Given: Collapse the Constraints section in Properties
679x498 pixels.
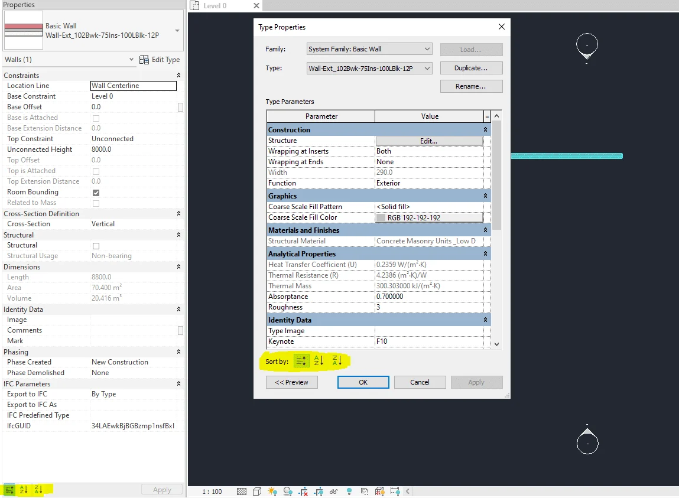Looking at the screenshot, I should pyautogui.click(x=179, y=75).
